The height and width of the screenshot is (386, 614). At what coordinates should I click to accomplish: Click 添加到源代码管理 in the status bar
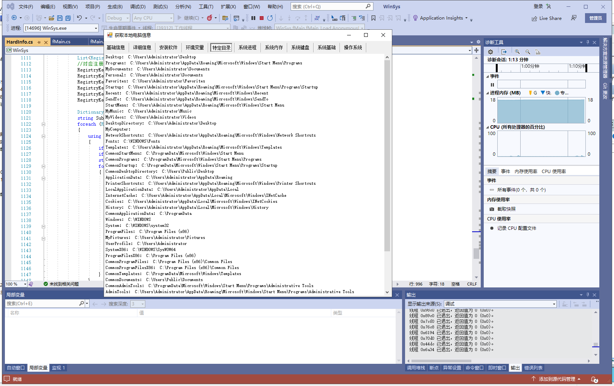pyautogui.click(x=556, y=379)
